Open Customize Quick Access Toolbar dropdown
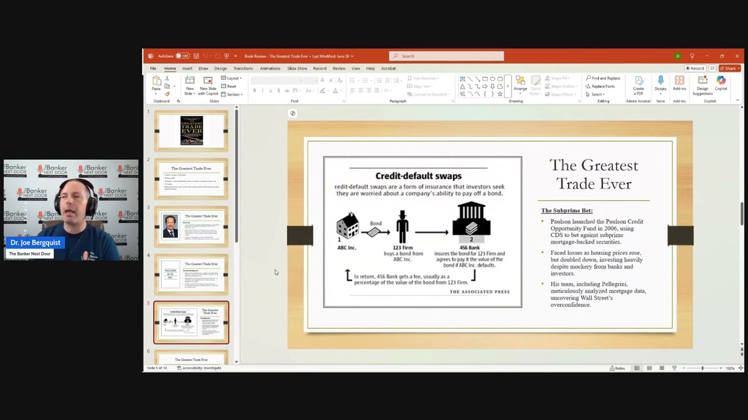The width and height of the screenshot is (748, 420). 236,56
